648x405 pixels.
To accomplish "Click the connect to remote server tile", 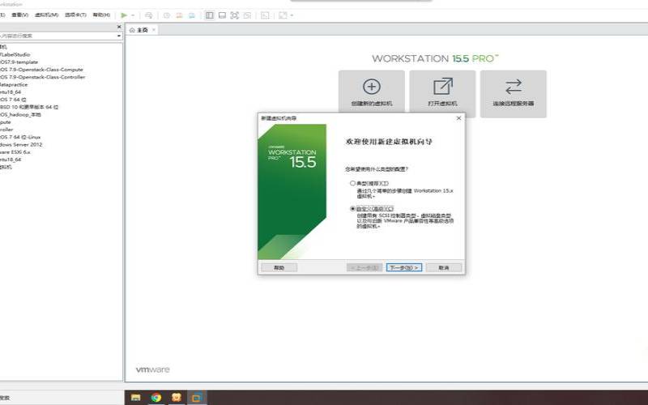I will 514,93.
